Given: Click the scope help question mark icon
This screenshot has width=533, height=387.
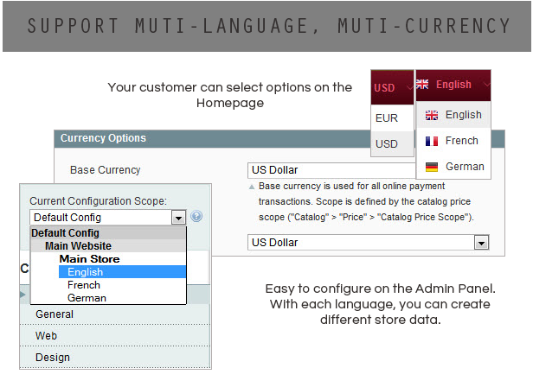Looking at the screenshot, I should click(x=196, y=216).
